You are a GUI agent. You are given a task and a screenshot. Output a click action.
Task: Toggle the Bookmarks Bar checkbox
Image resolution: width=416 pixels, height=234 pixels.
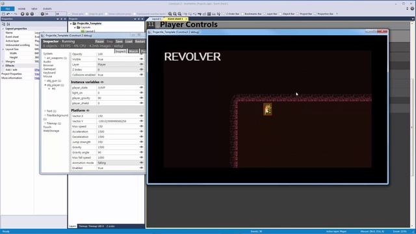(x=242, y=14)
